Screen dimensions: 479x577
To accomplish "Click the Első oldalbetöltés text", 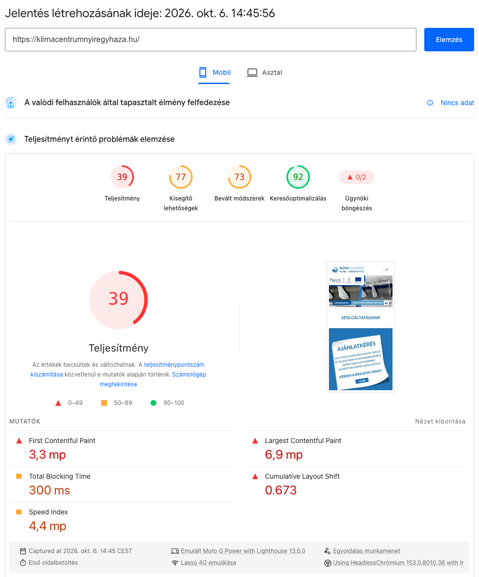I will coord(53,563).
